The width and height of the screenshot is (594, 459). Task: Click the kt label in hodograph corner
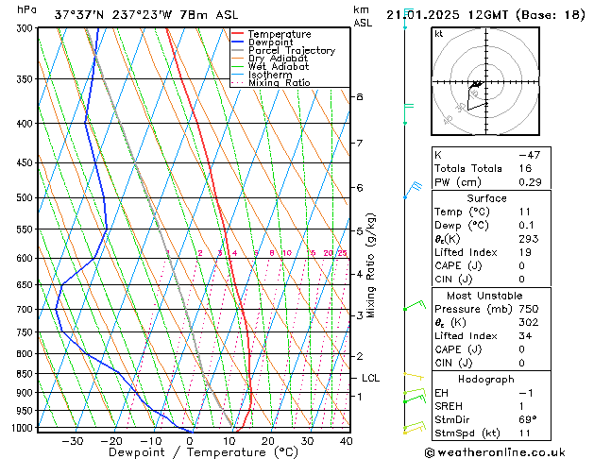tap(439, 33)
